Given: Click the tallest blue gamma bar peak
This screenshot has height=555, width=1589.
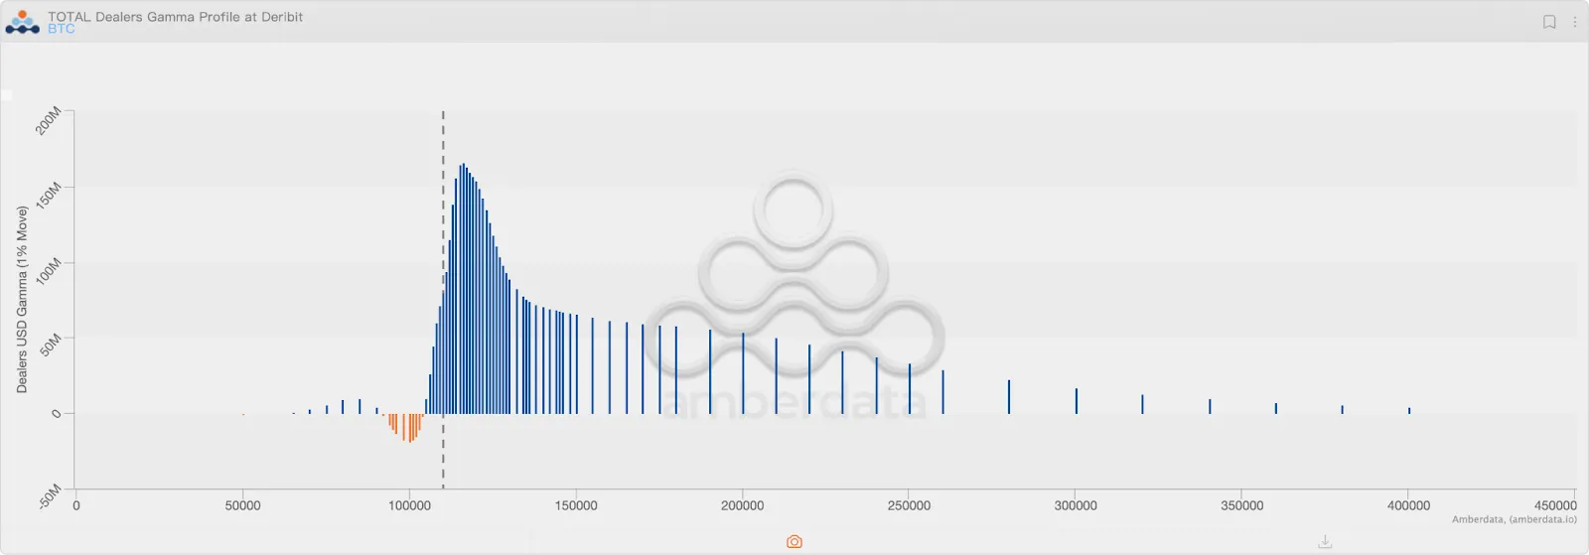Looking at the screenshot, I should point(463,288).
